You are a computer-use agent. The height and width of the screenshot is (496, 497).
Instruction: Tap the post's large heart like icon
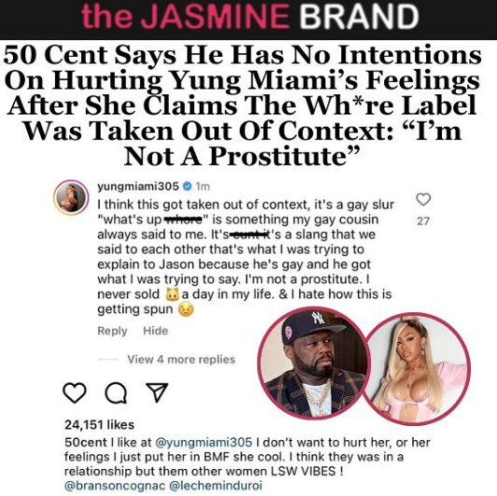pyautogui.click(x=75, y=392)
